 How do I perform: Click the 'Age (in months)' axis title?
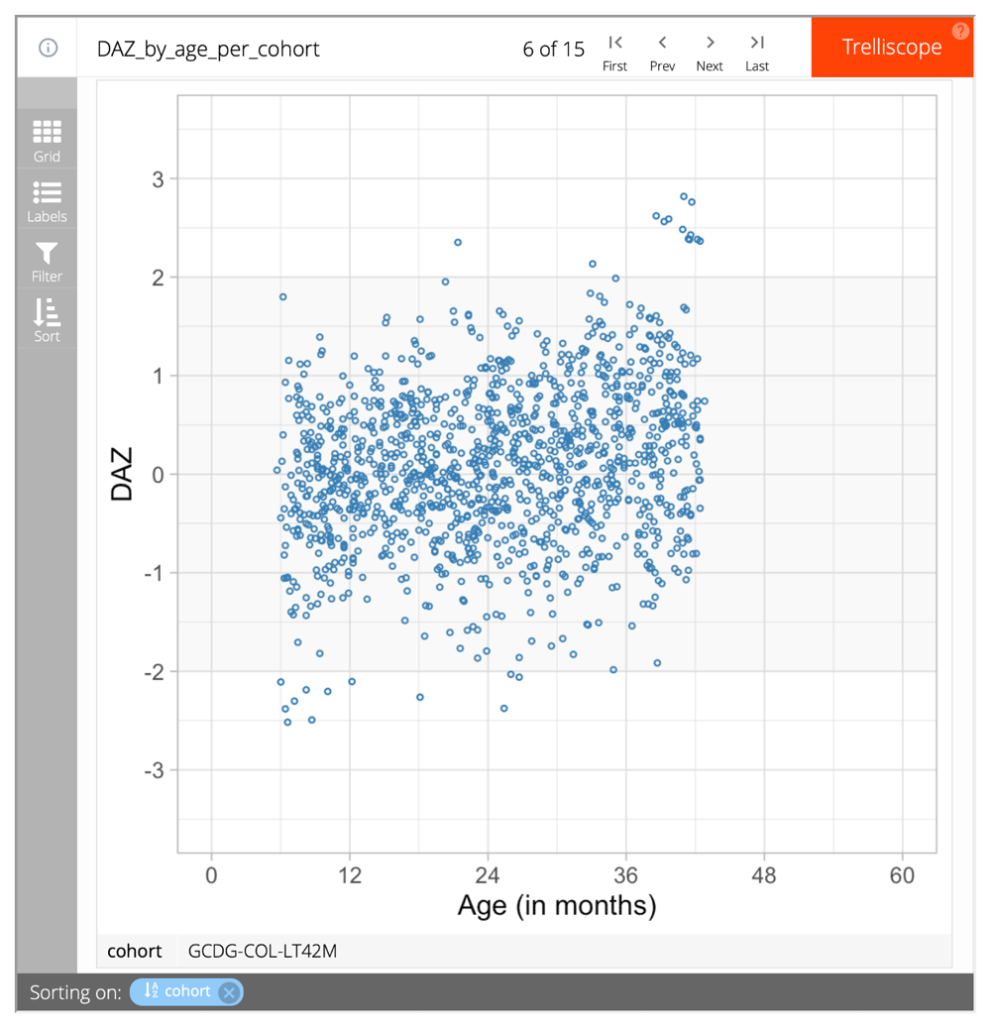(556, 904)
